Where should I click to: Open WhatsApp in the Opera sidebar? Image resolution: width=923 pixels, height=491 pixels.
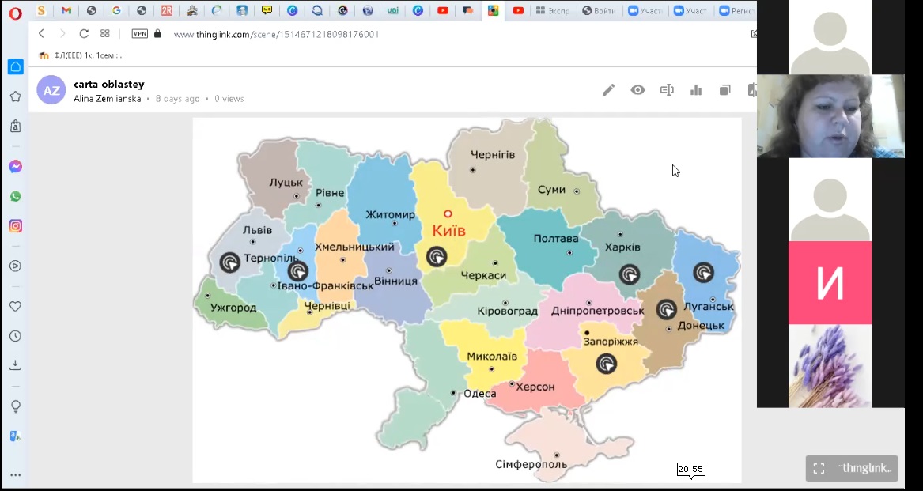point(15,196)
